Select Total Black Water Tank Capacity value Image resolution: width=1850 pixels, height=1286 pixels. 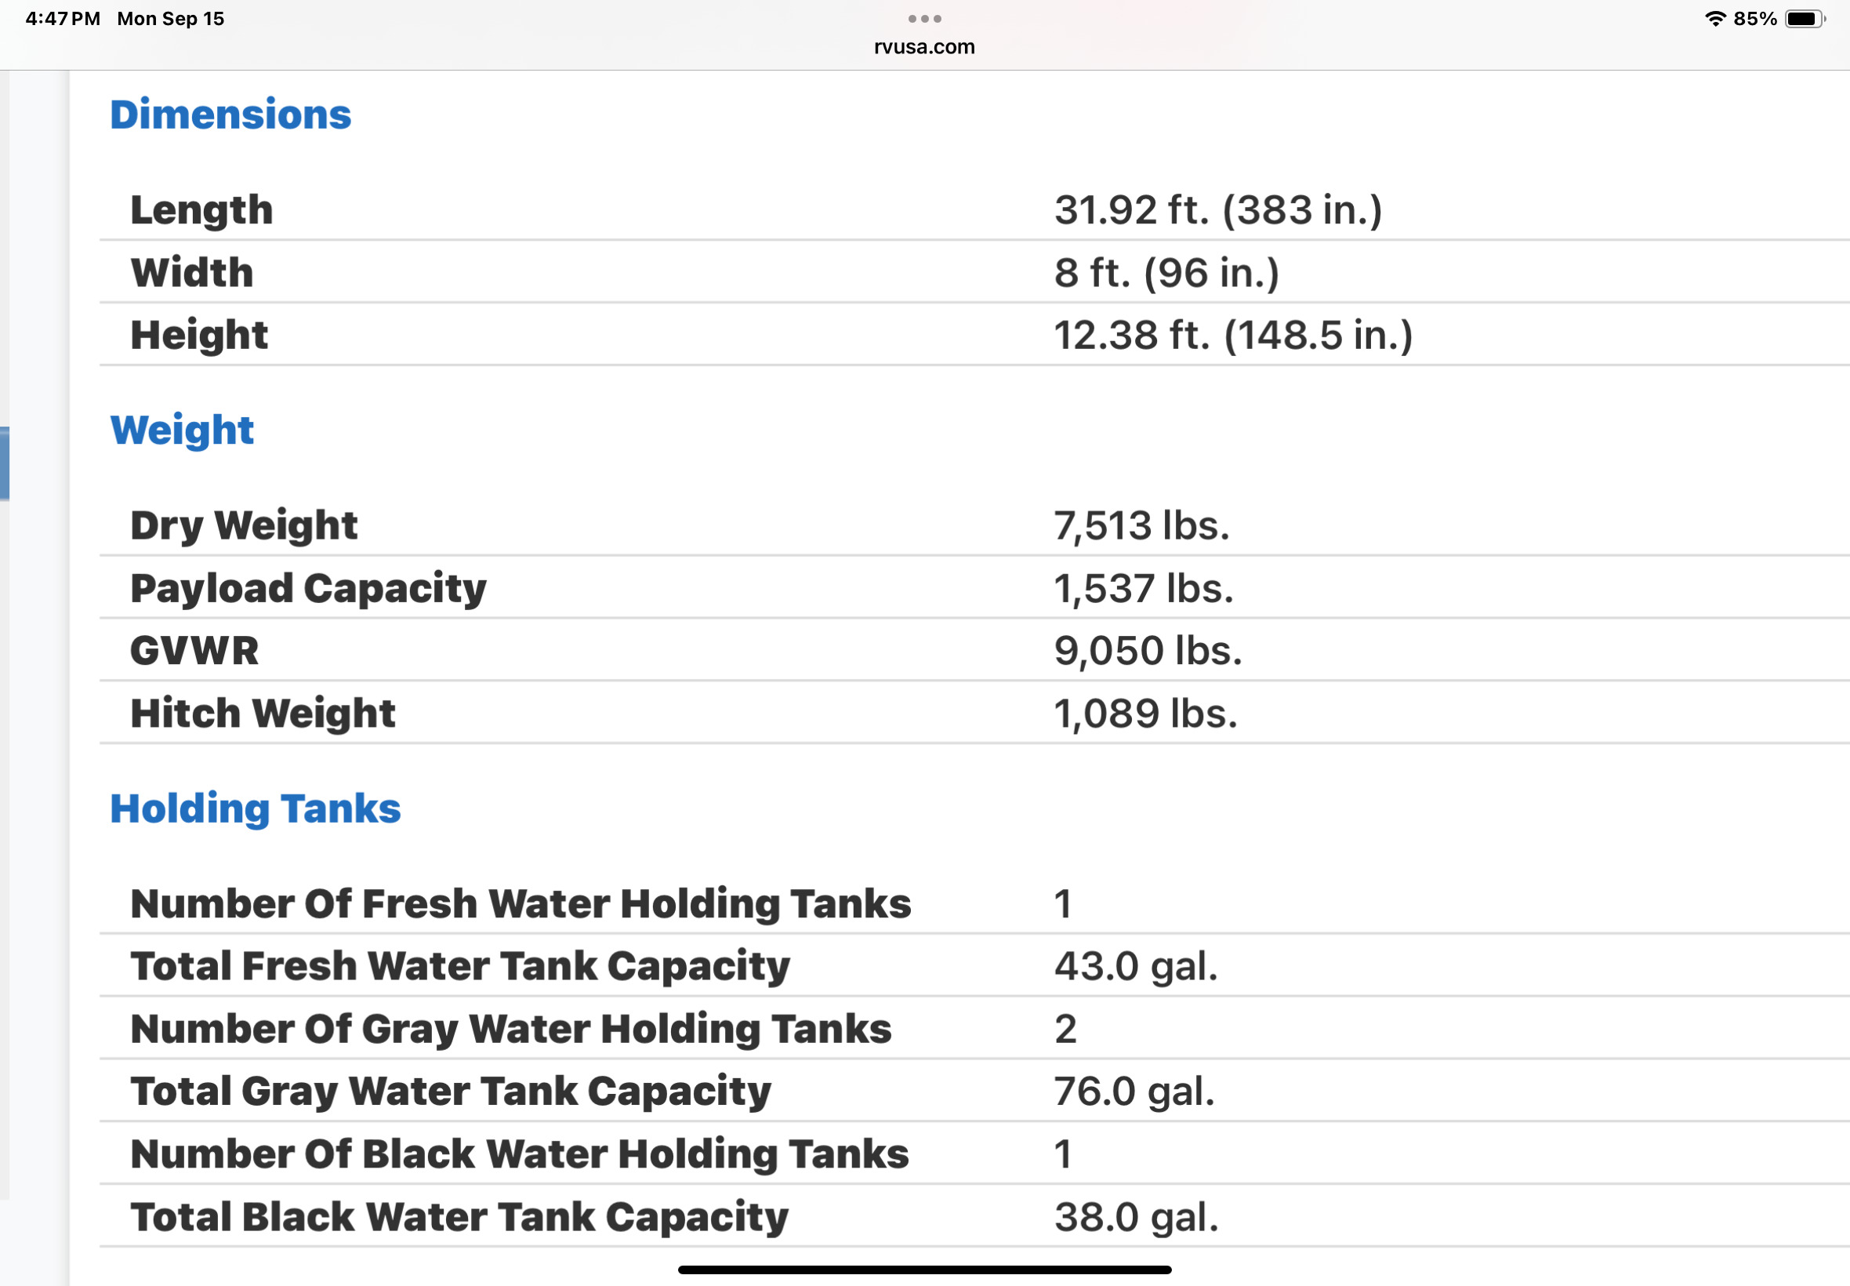[x=1136, y=1218]
